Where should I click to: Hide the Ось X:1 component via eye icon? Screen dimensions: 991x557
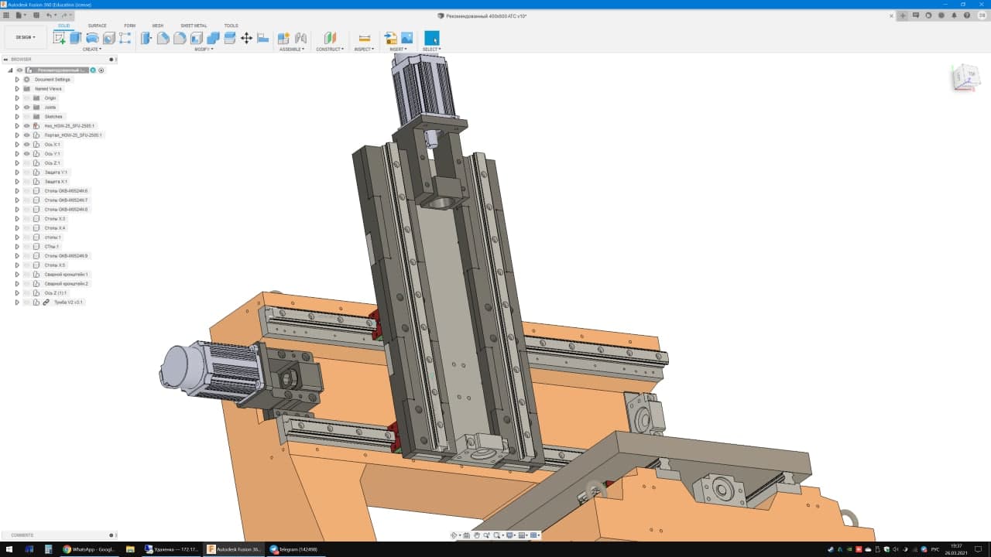point(26,145)
